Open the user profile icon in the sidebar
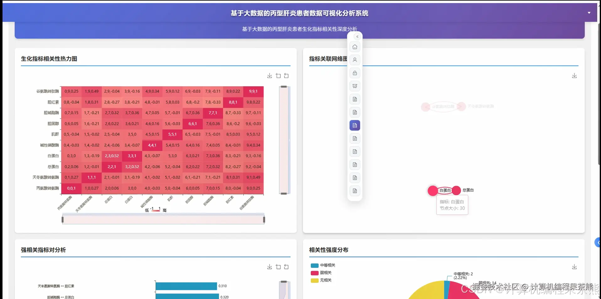Image resolution: width=601 pixels, height=299 pixels. (355, 60)
